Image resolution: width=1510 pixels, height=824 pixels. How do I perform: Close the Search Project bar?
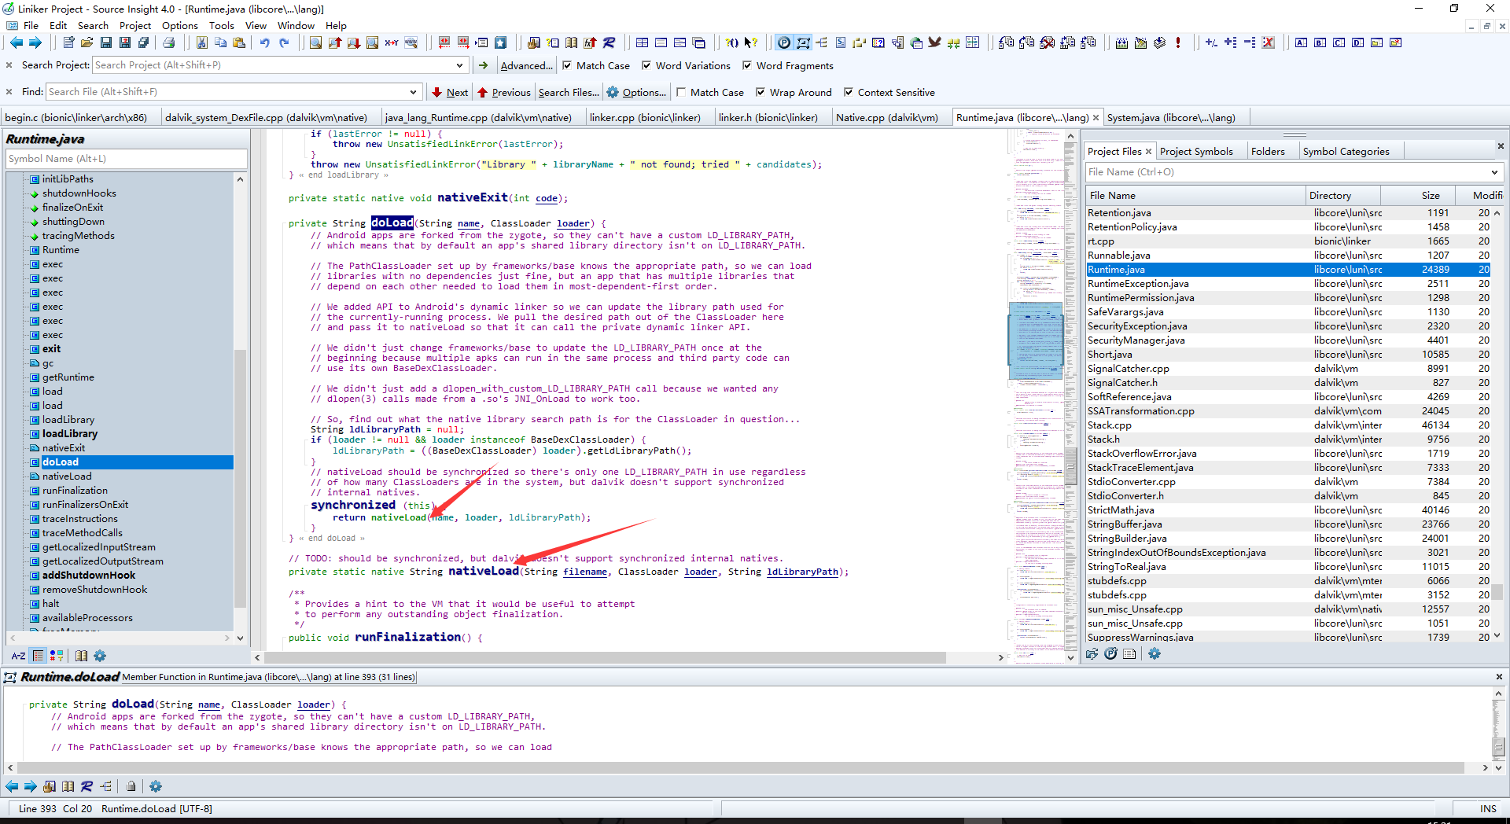pos(9,65)
